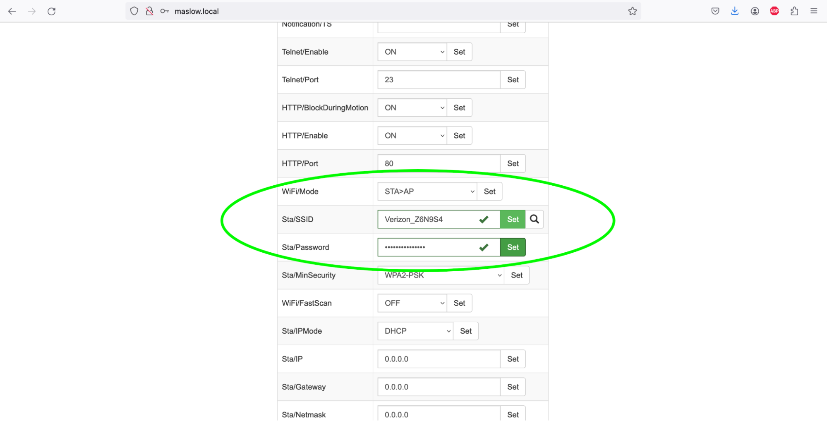Click the Sta/SSID field Verizon_Z6N9S4
The height and width of the screenshot is (421, 827).
[x=439, y=219]
